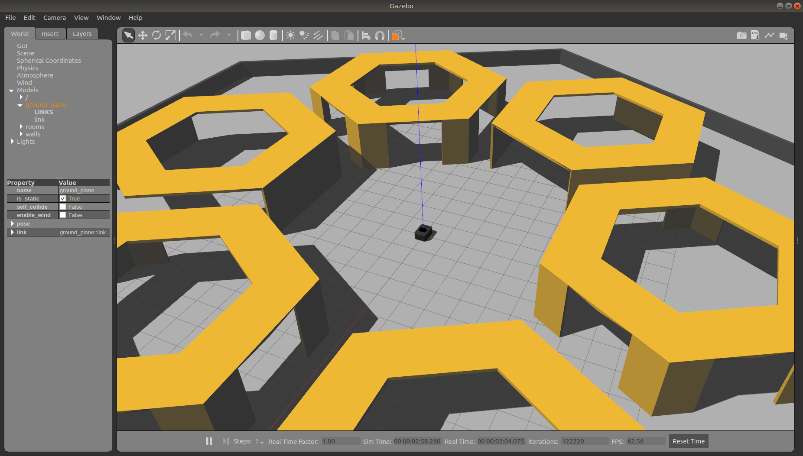The image size is (803, 456).
Task: Expand the pose property
Action: click(12, 224)
